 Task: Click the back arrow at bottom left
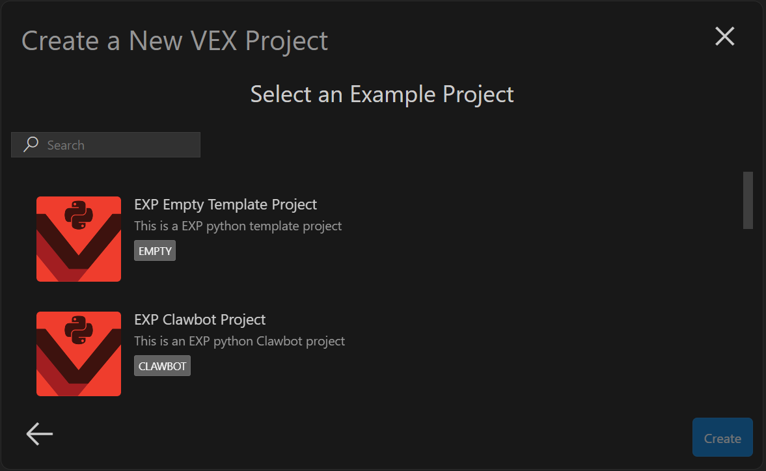coord(39,433)
